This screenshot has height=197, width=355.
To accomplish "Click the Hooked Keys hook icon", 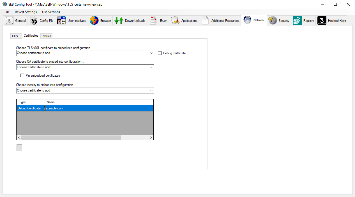I will [322, 21].
